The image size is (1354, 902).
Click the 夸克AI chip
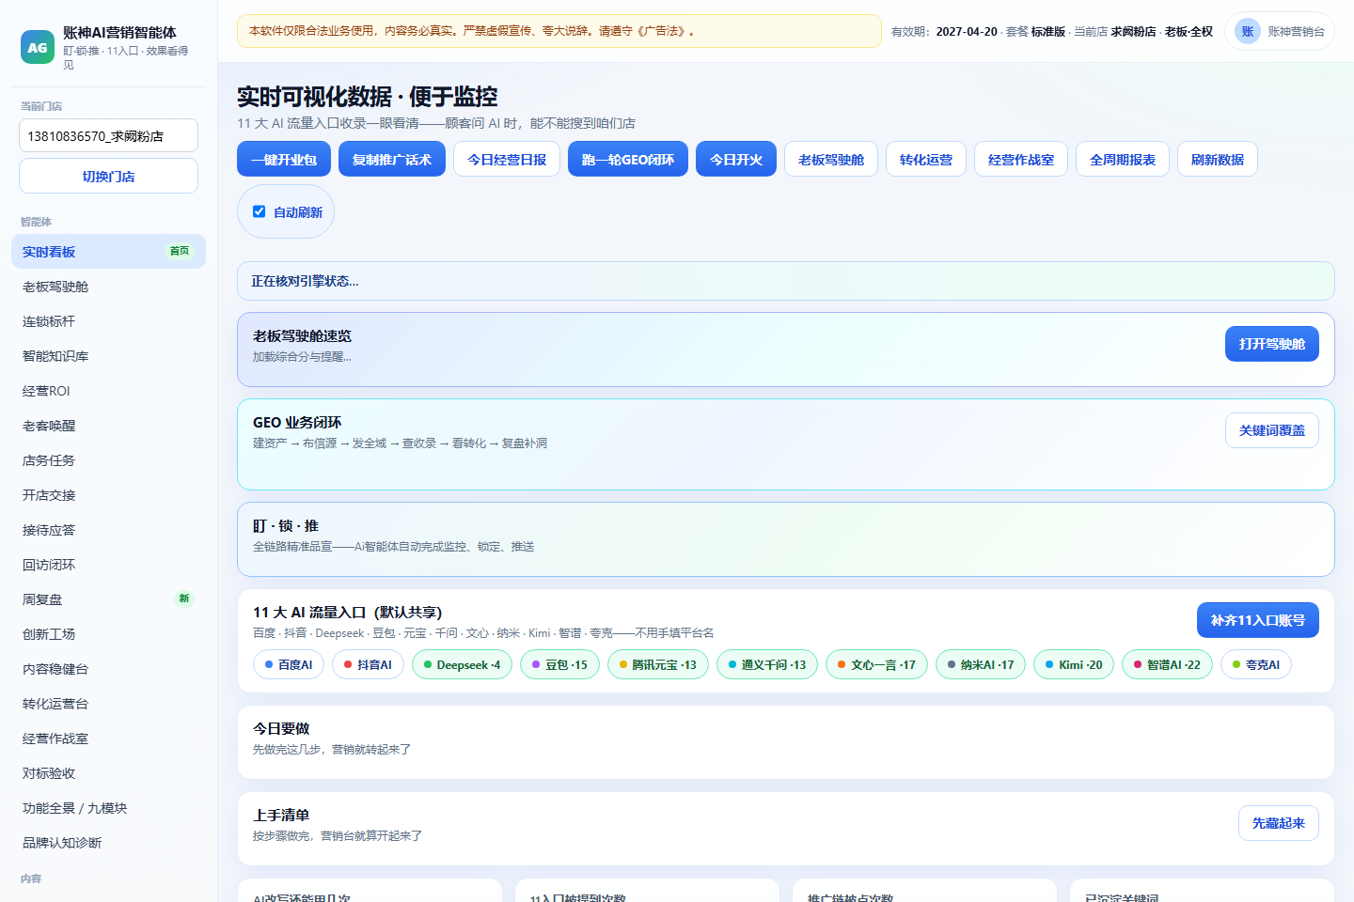[1256, 664]
